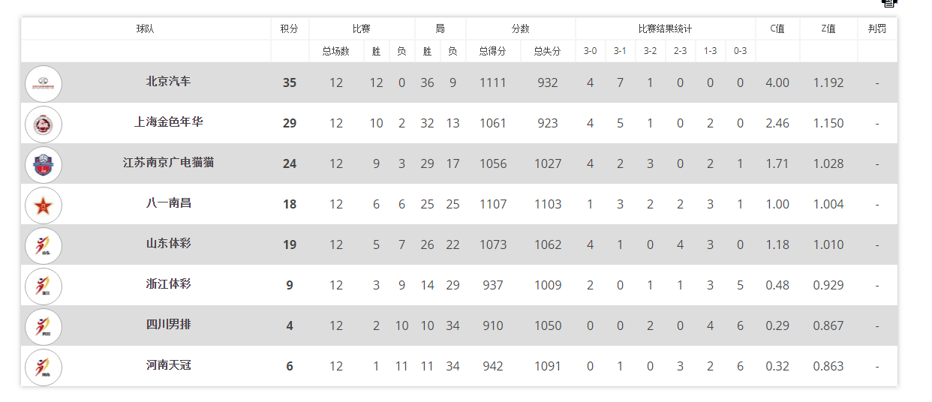Click the 浙江体彩 team logo
The image size is (932, 402).
[44, 286]
